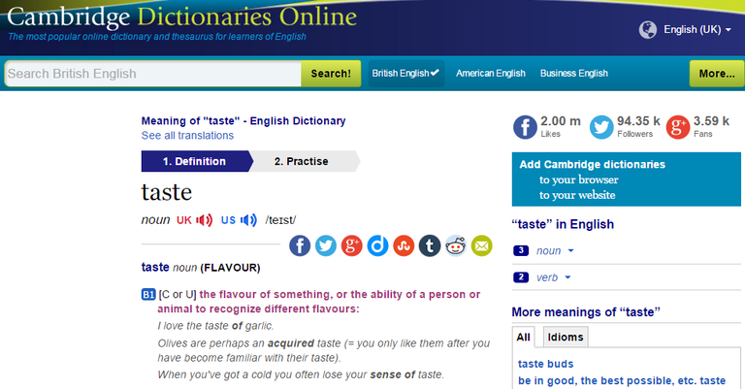Email the definition using envelope icon

tap(482, 245)
